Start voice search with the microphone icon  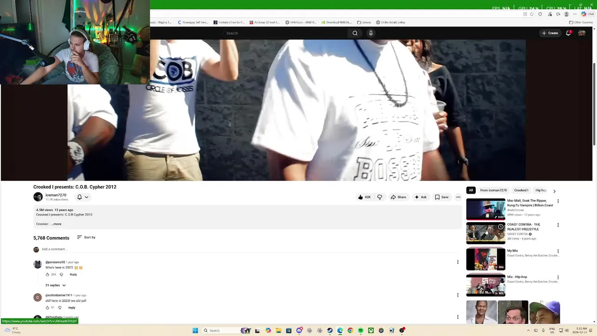pyautogui.click(x=371, y=33)
